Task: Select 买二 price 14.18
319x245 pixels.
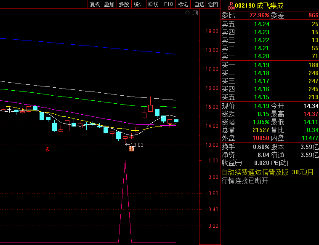Action: coord(262,73)
